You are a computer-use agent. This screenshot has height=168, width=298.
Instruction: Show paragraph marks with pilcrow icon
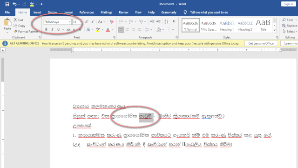click(174, 22)
